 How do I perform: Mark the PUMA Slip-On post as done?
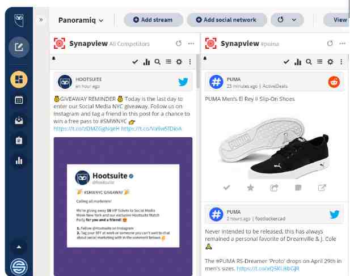[226, 188]
